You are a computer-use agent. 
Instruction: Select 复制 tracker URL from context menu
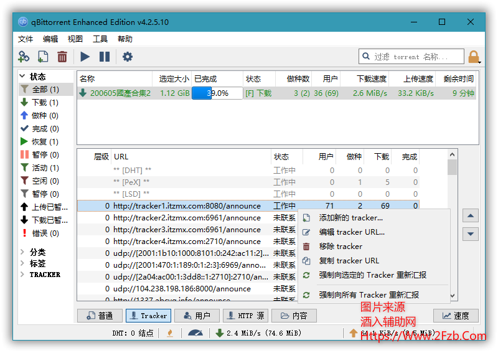(349, 260)
